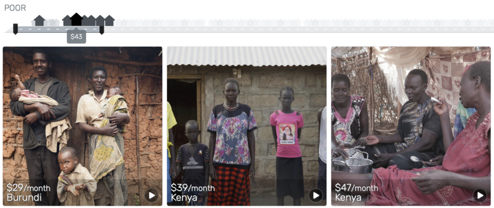Select the highlighted black house icon
This screenshot has height=208, width=494.
pyautogui.click(x=76, y=19)
